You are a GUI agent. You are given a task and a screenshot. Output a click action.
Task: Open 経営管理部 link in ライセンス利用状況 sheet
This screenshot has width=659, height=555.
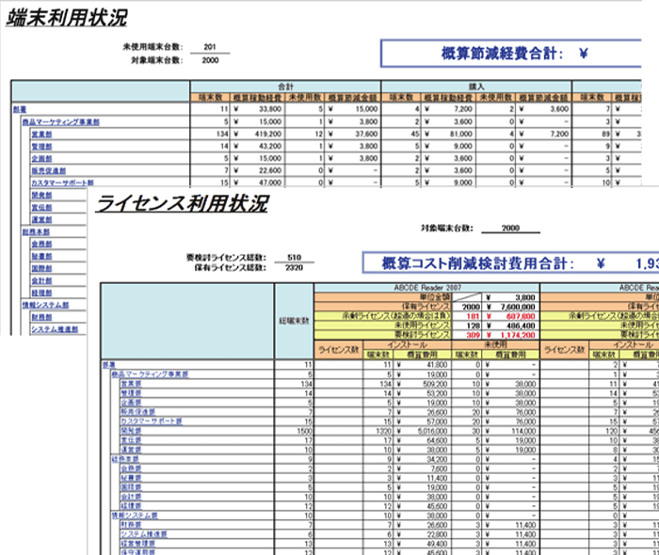[137, 544]
